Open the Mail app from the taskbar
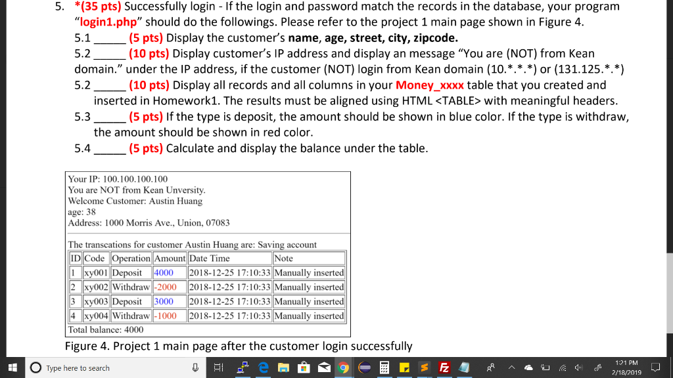673x378 pixels. coord(323,367)
